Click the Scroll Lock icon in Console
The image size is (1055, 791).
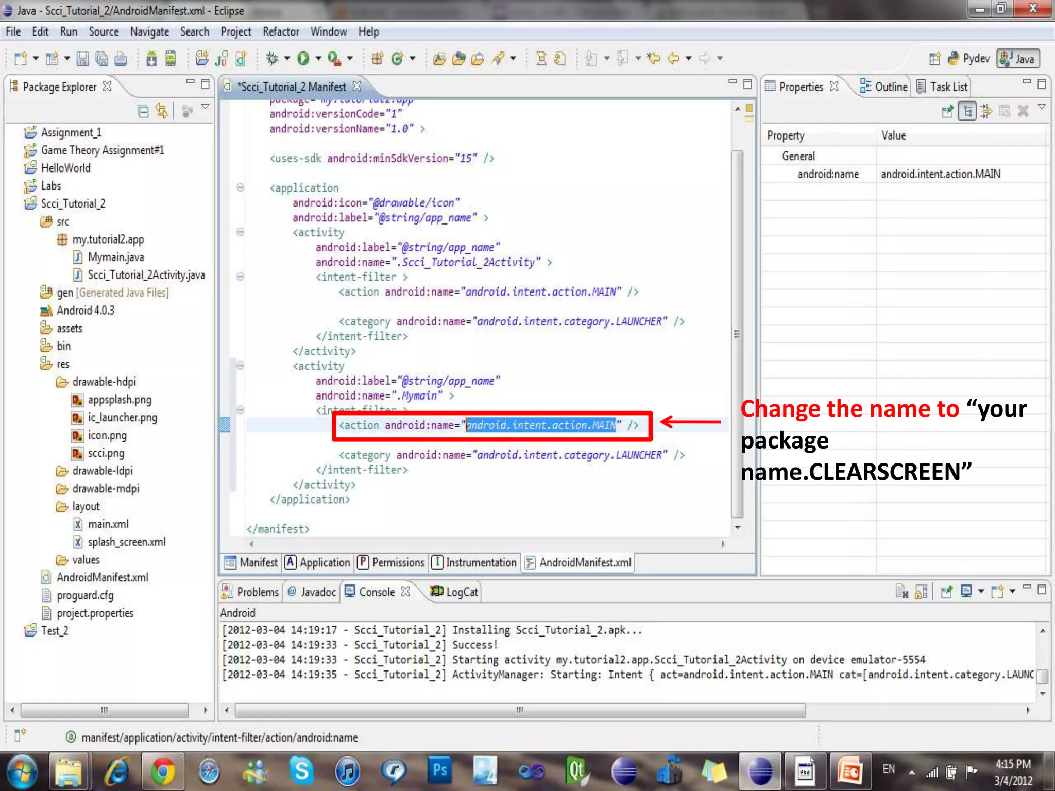921,592
